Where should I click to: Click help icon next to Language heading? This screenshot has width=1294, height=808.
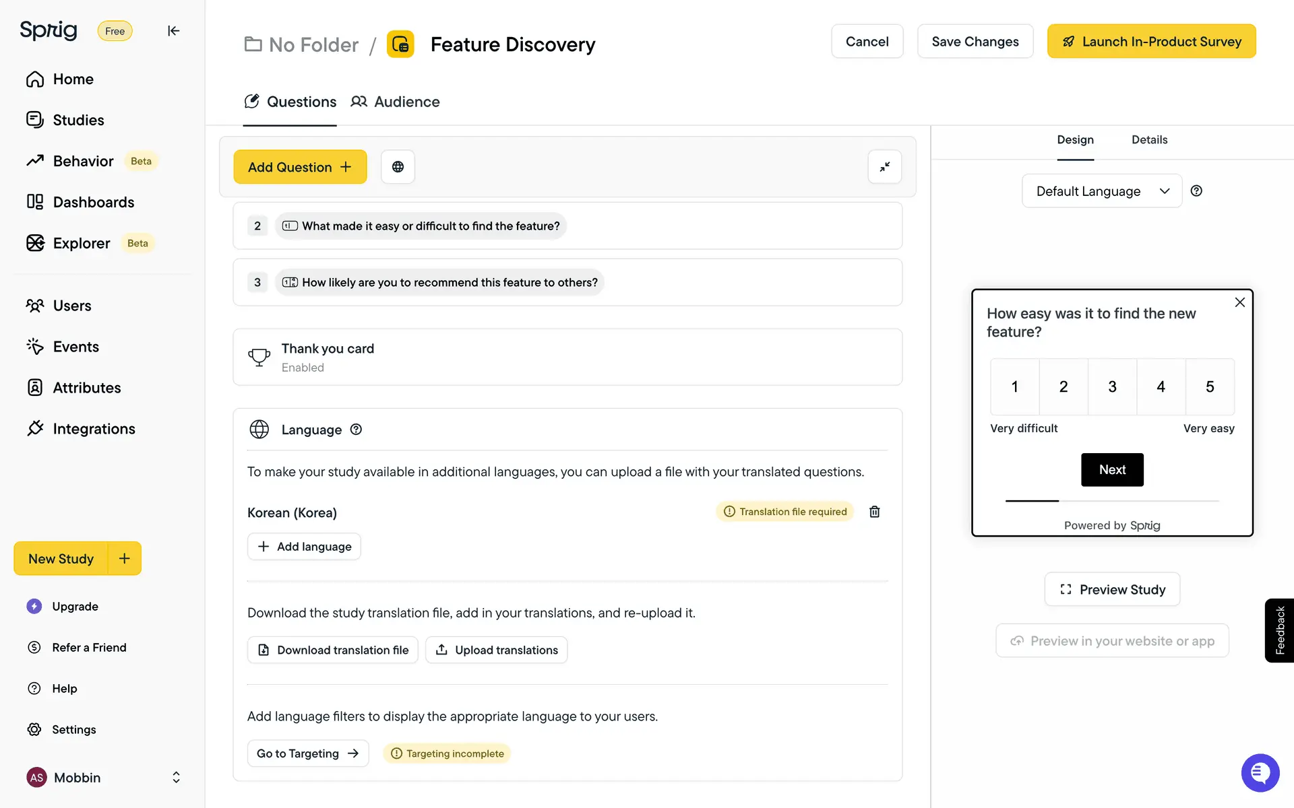(356, 430)
